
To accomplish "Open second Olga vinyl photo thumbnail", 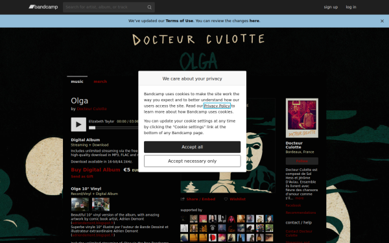I will pyautogui.click(x=100, y=204).
